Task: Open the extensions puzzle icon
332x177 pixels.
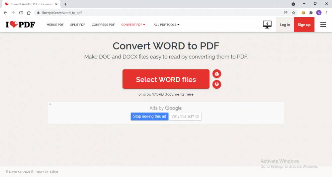Action: pyautogui.click(x=311, y=13)
